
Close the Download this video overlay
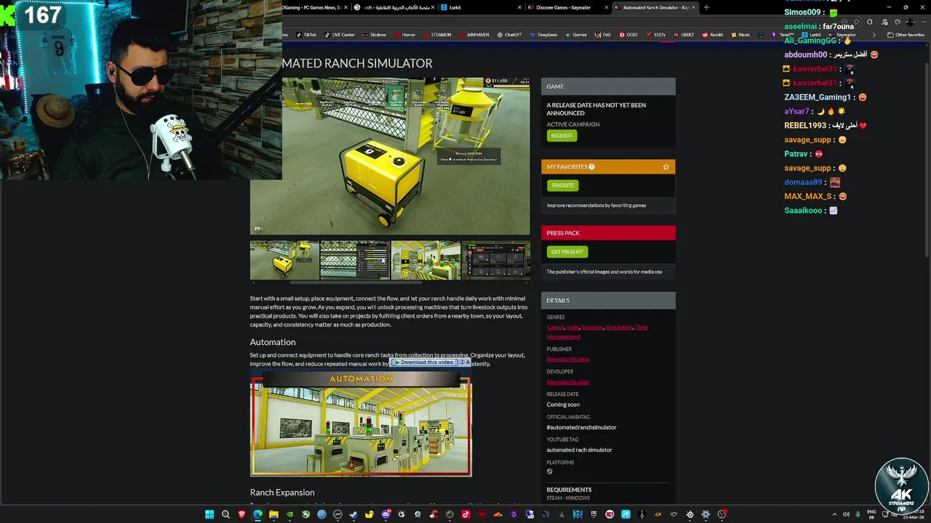click(468, 362)
